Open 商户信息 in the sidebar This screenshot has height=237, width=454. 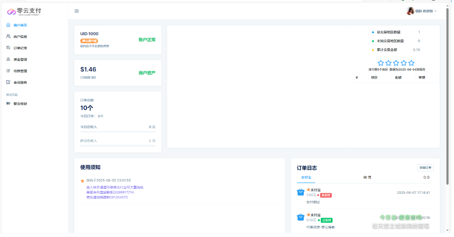[x=20, y=37]
